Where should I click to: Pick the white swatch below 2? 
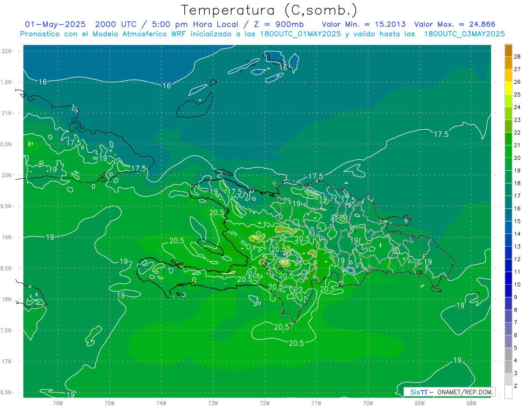click(x=508, y=392)
